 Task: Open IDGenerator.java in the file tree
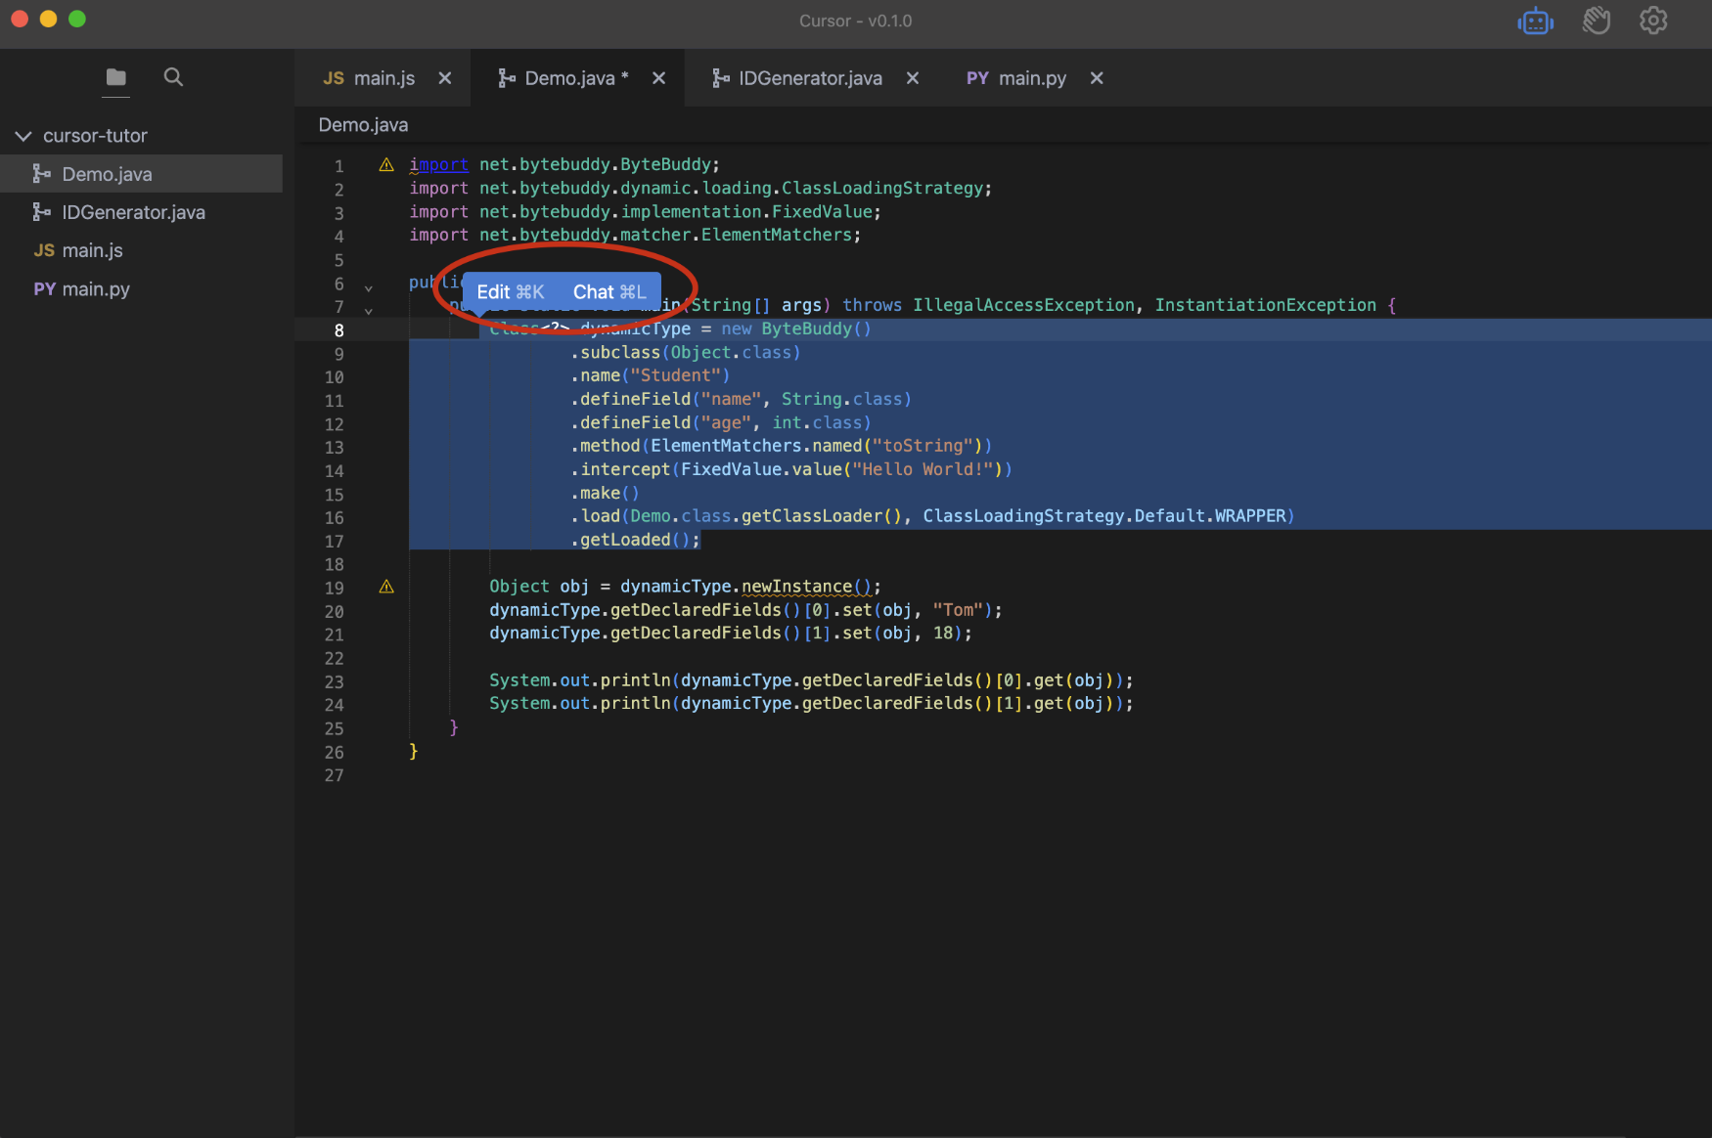click(x=142, y=212)
